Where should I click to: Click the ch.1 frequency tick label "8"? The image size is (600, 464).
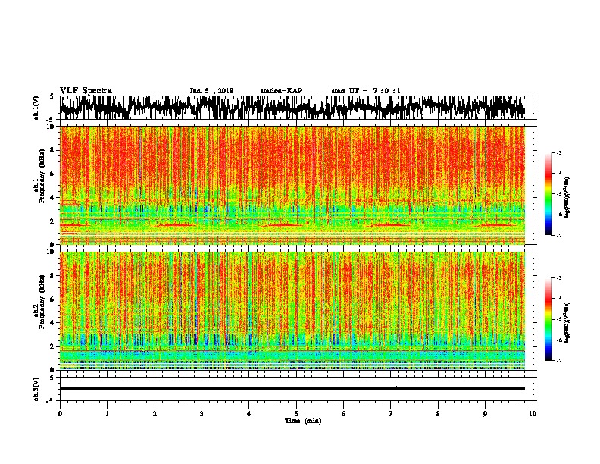(52, 150)
